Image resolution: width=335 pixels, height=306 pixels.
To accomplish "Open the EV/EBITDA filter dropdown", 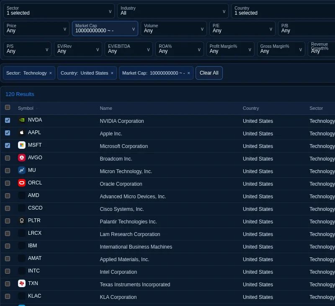I will tap(129, 49).
